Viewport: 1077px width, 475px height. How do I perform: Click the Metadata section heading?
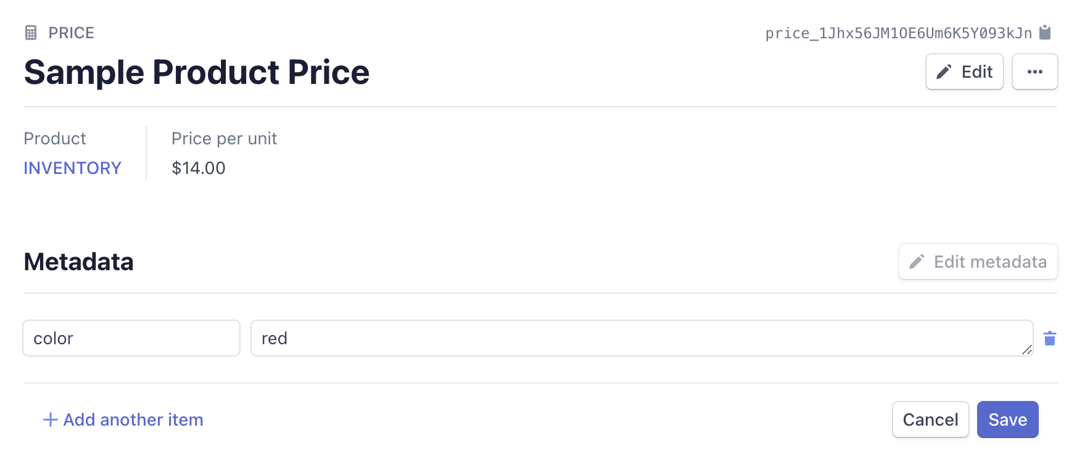pos(78,262)
